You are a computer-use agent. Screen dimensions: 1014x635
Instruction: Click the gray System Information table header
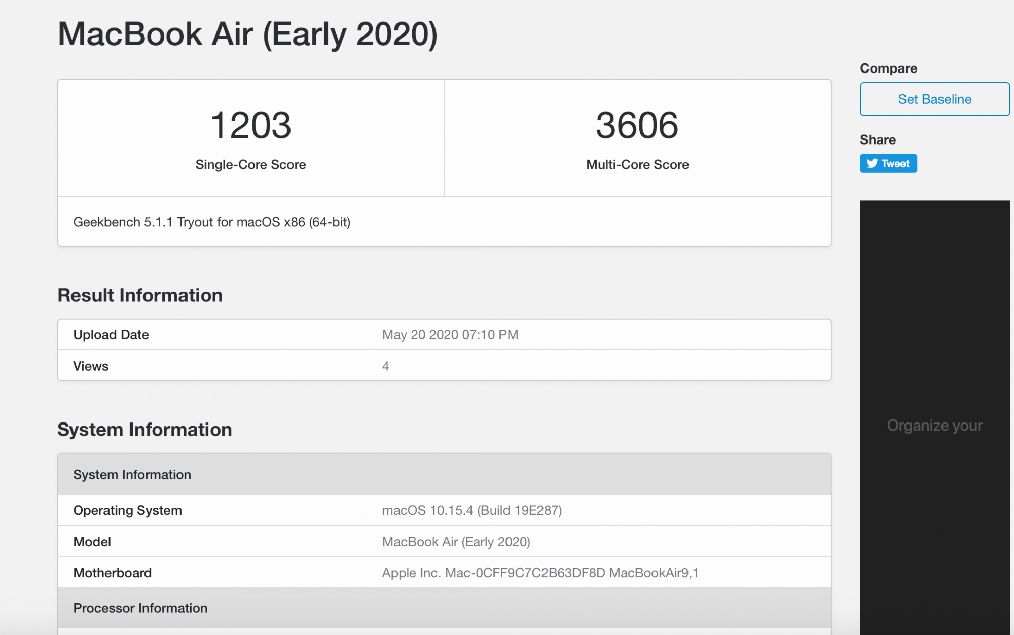(x=132, y=475)
